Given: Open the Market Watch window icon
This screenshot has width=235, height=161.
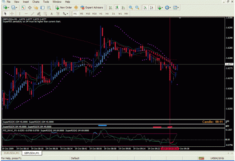Looking at the screenshot, I should (23, 7).
